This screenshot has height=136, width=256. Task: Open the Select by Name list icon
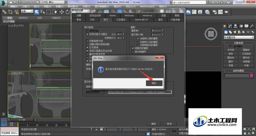point(42,12)
